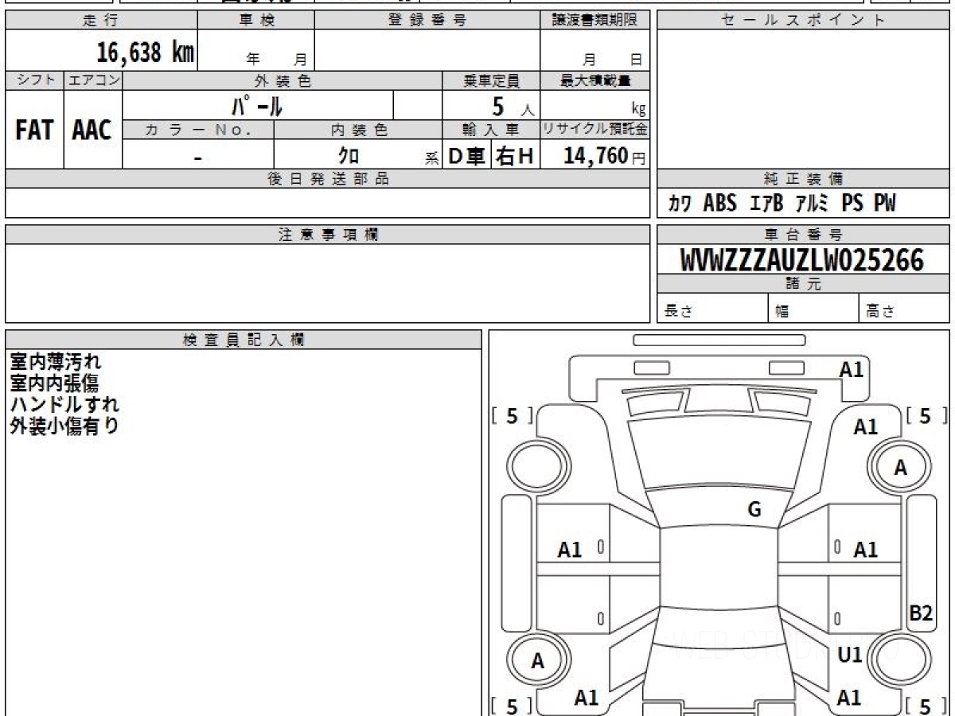Click the 乗車定員 header
This screenshot has height=716, width=955.
point(491,80)
